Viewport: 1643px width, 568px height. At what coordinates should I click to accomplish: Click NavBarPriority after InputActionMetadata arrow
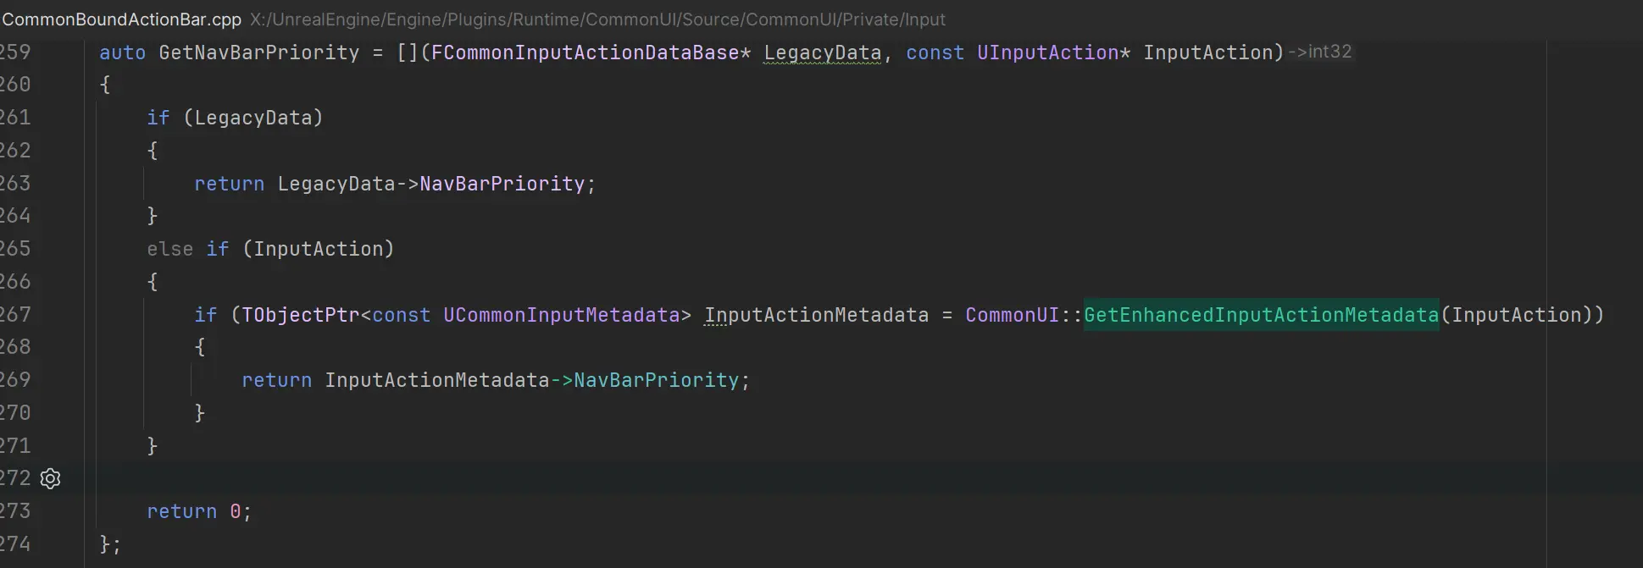tap(656, 380)
